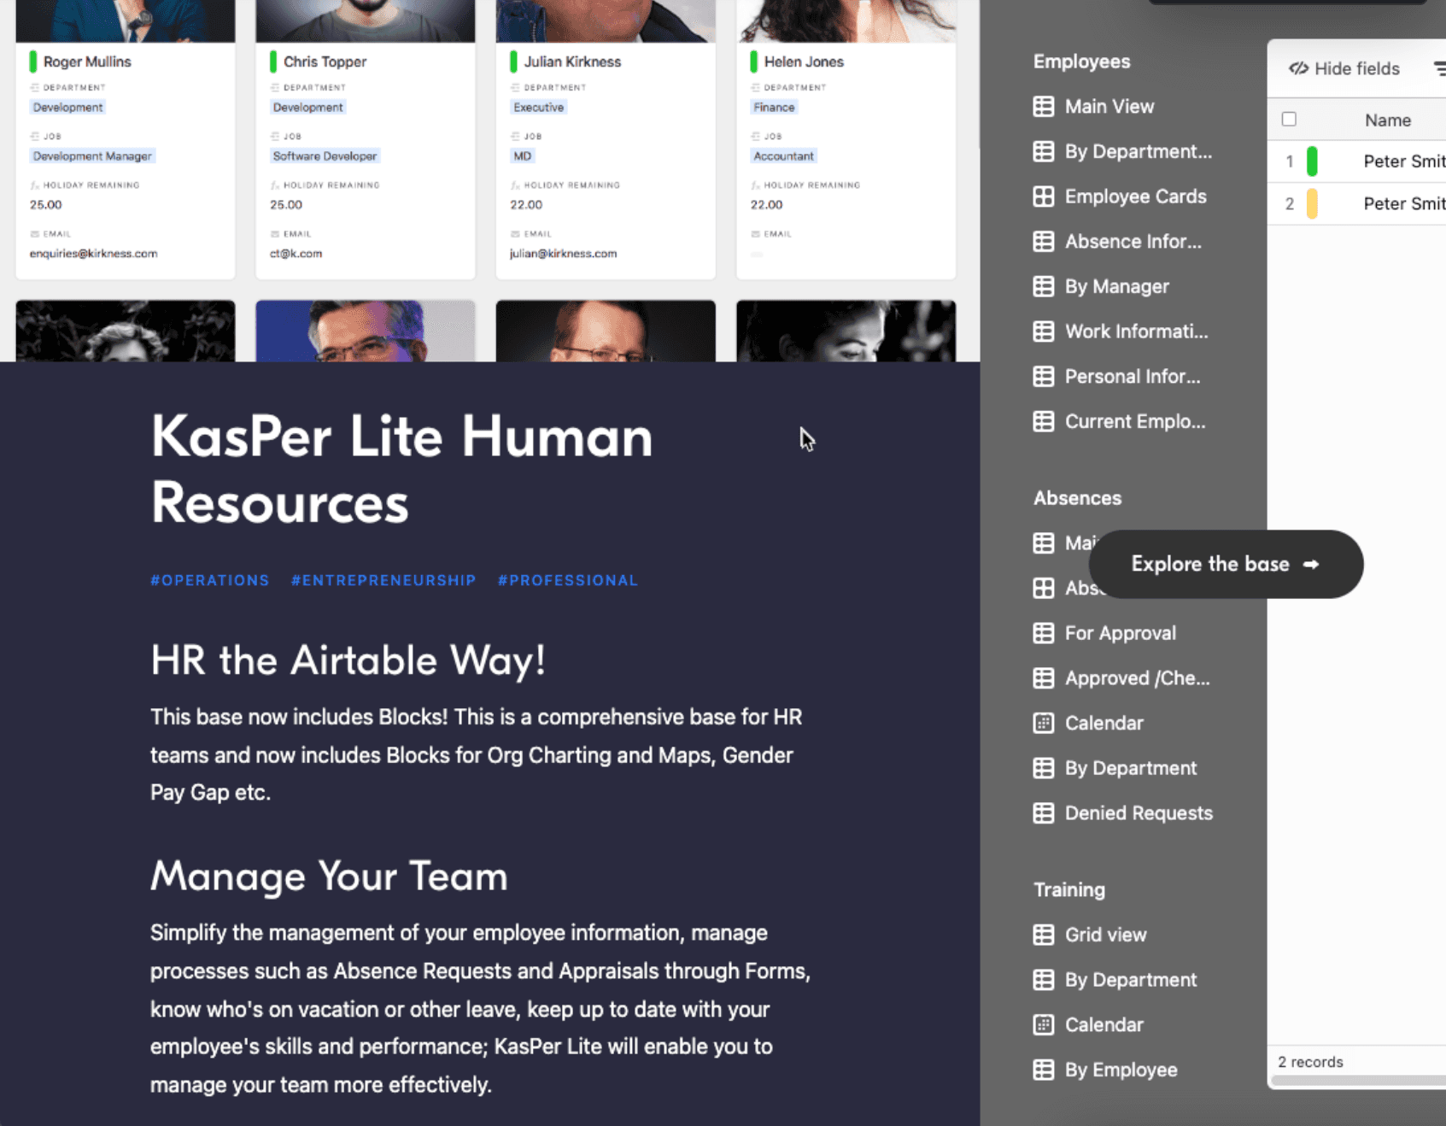Click the second Absences gallery icon
Screen dimensions: 1446x1126
pyautogui.click(x=1043, y=588)
